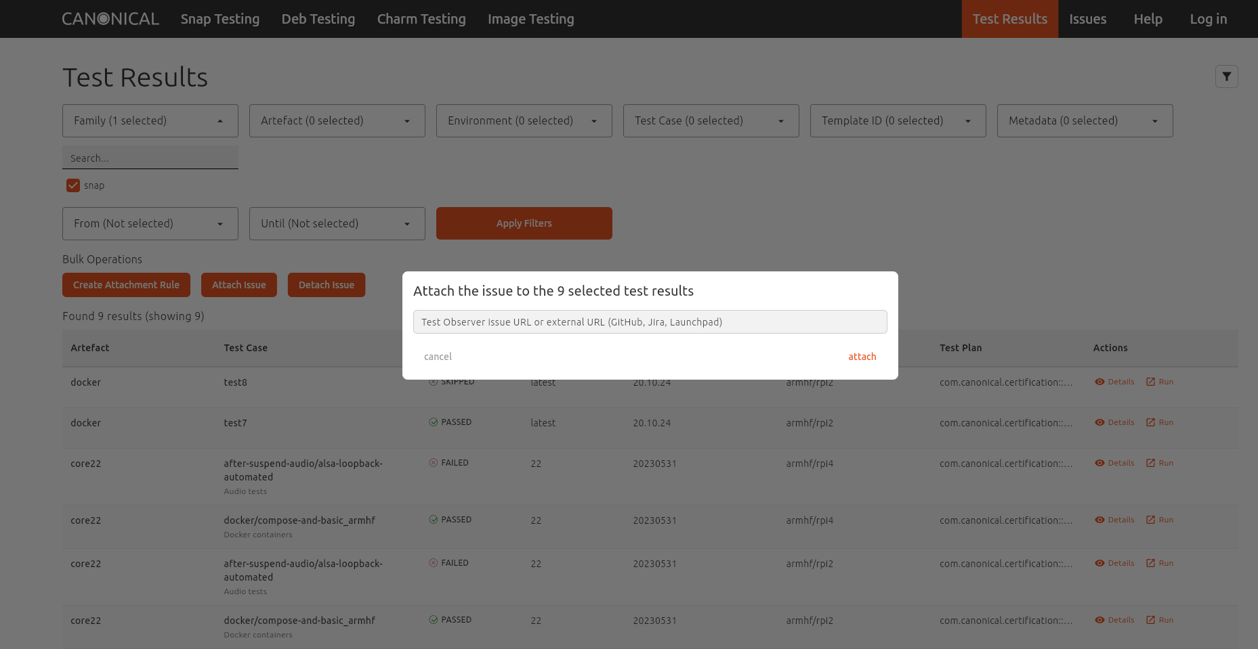The width and height of the screenshot is (1258, 649).
Task: Expand the Environment filter dropdown
Action: 523,120
